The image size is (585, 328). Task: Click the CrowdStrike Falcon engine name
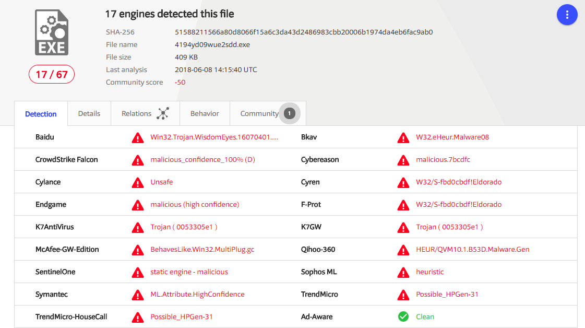66,159
